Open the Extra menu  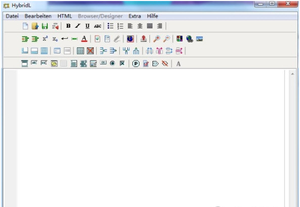pos(134,16)
